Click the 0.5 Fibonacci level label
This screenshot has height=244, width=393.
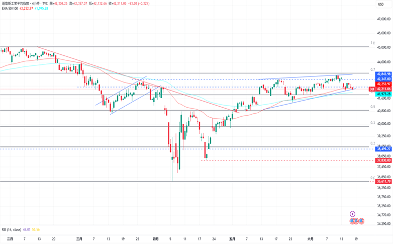pyautogui.click(x=373, y=107)
